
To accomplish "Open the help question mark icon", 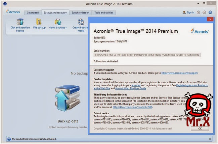I will 210,12.
